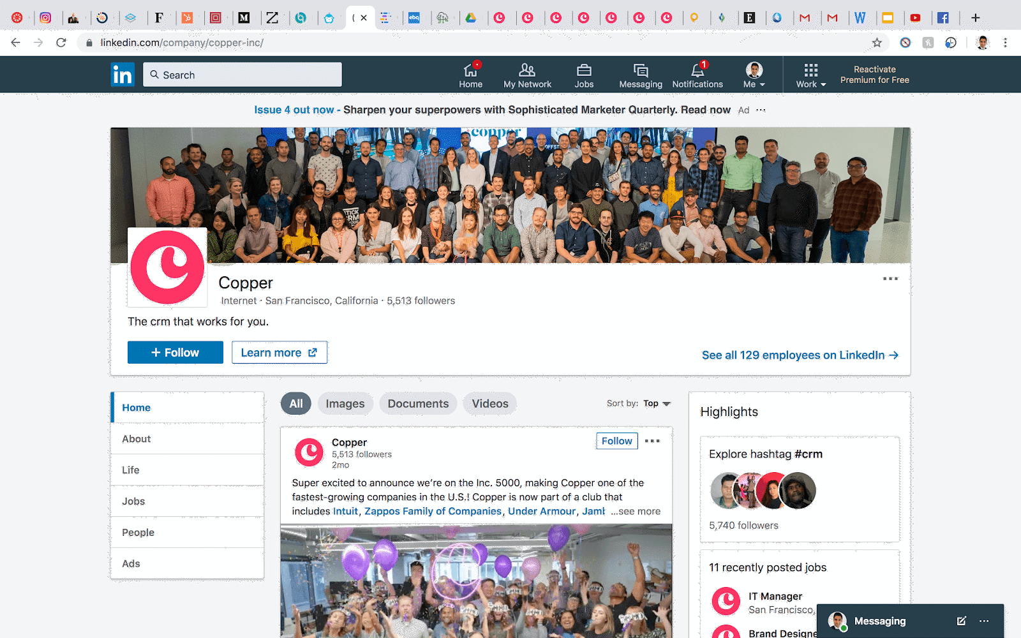Open post options three-dot menu

[x=652, y=441]
